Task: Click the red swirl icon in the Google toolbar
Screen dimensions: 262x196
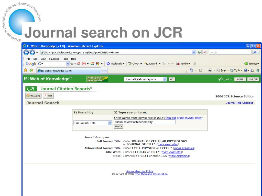Action: coord(92,64)
